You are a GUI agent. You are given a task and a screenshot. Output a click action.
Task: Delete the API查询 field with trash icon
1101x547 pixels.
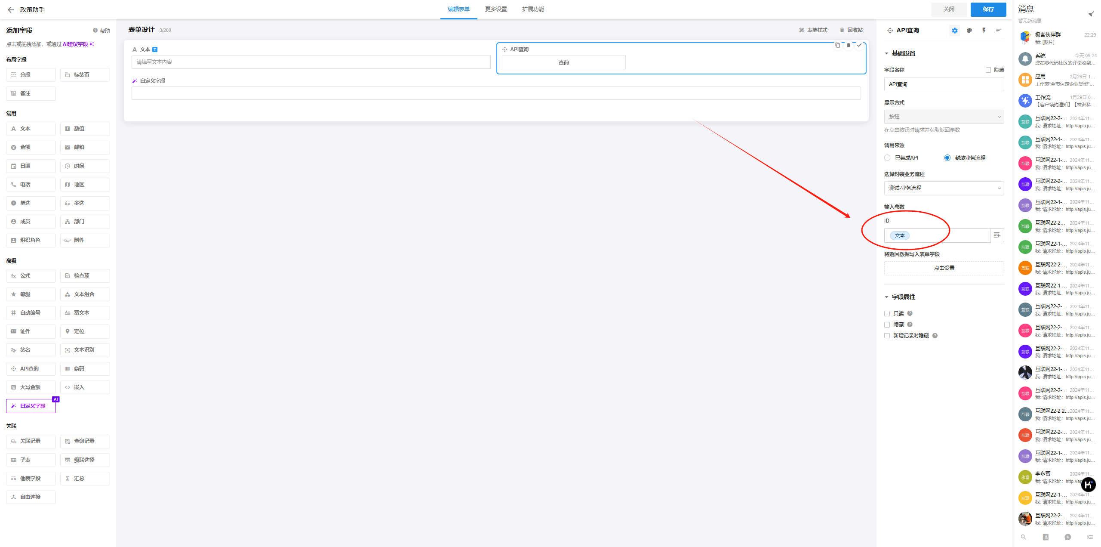(x=848, y=45)
